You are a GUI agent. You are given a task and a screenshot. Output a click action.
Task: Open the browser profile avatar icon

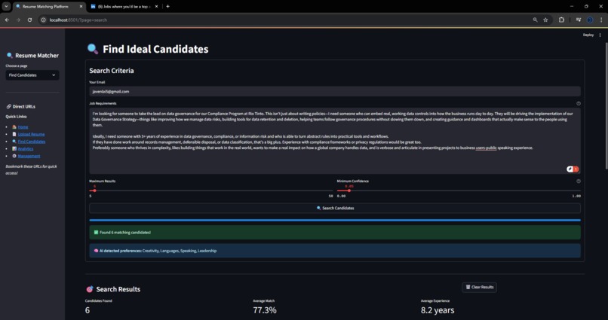click(x=590, y=20)
